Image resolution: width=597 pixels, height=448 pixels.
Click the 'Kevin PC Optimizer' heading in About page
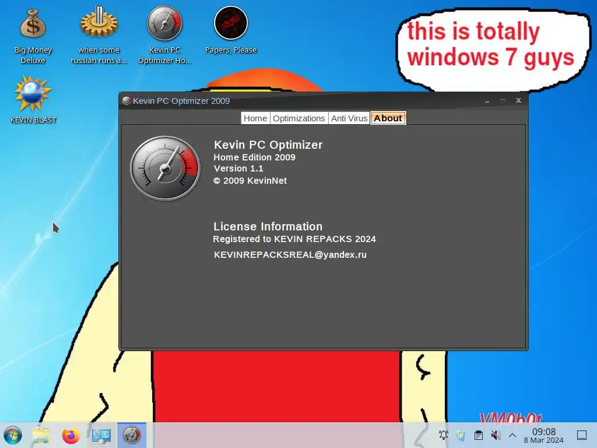268,145
